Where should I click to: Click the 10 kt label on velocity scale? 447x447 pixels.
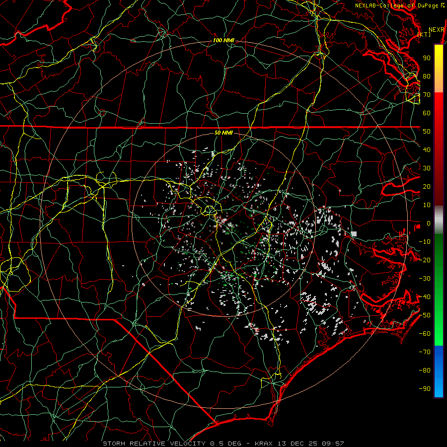coord(427,205)
